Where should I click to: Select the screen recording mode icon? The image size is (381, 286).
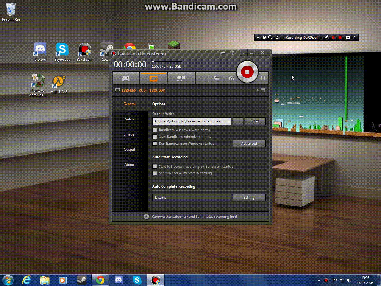(153, 78)
